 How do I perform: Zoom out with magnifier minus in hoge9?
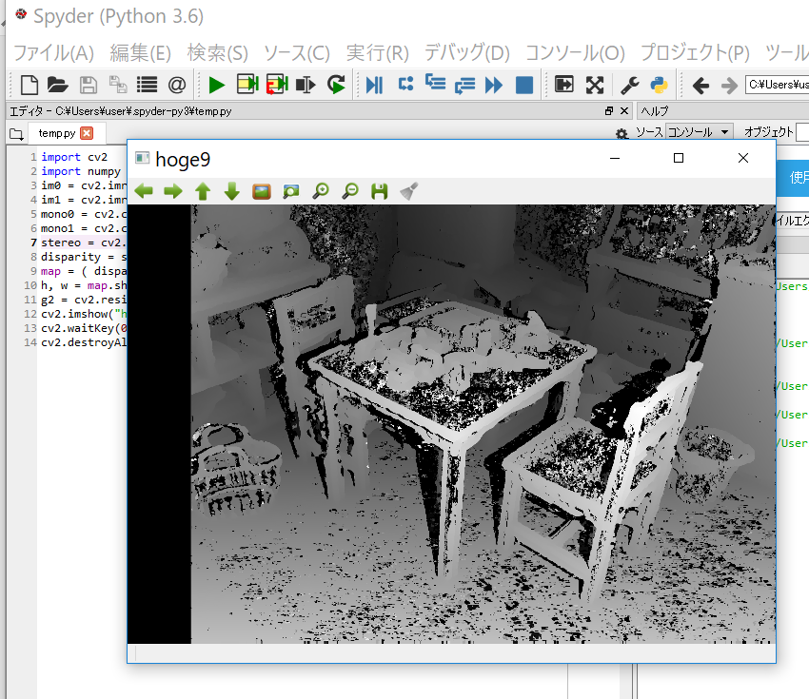[351, 191]
